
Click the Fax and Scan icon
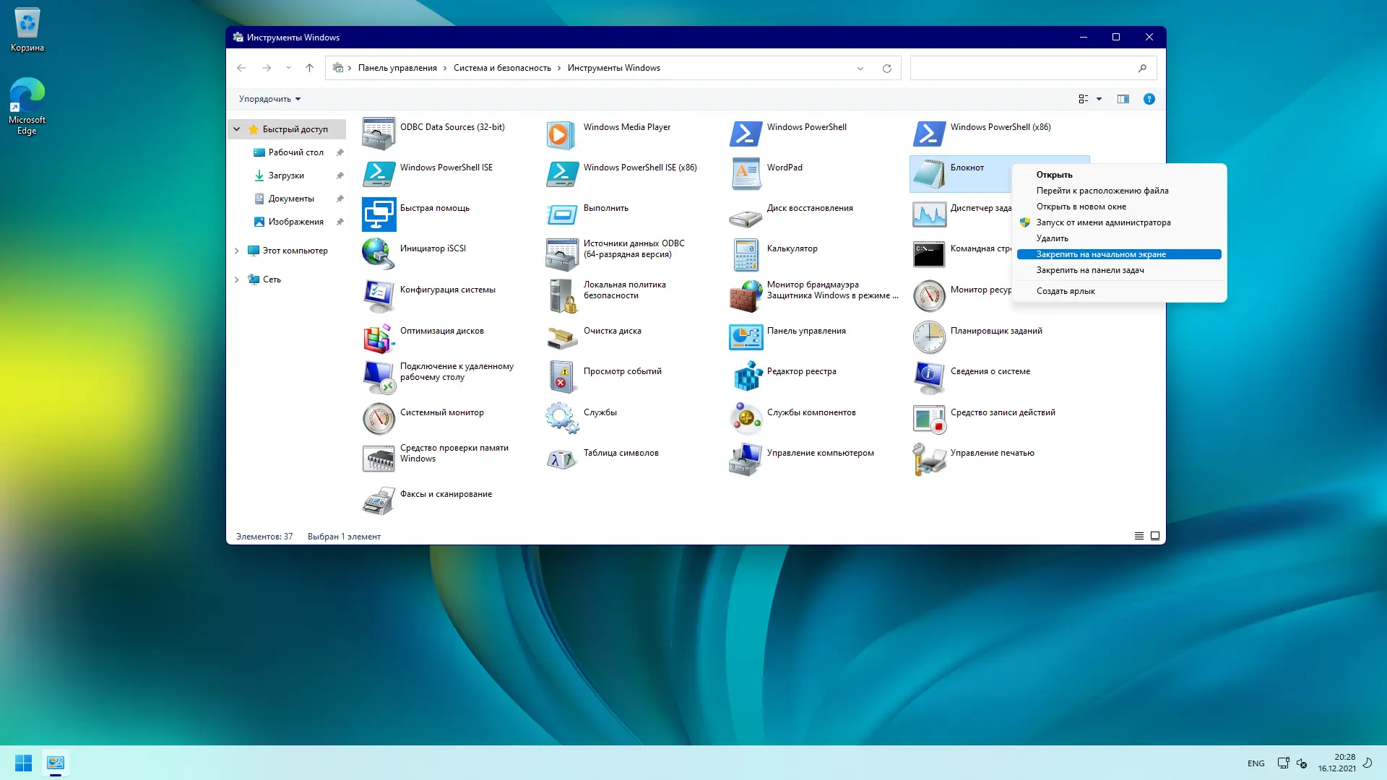pos(379,500)
